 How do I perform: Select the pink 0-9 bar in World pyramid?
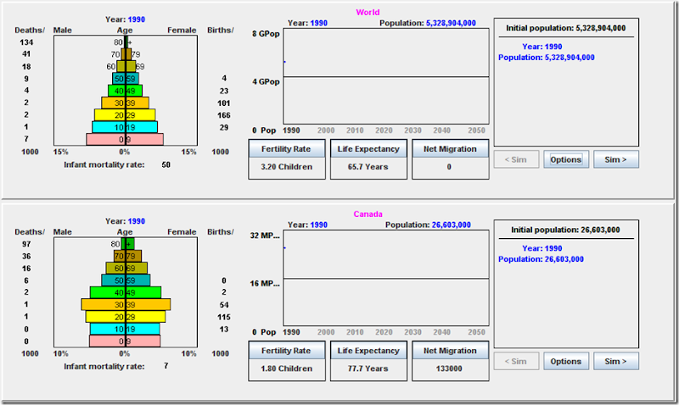click(x=125, y=139)
